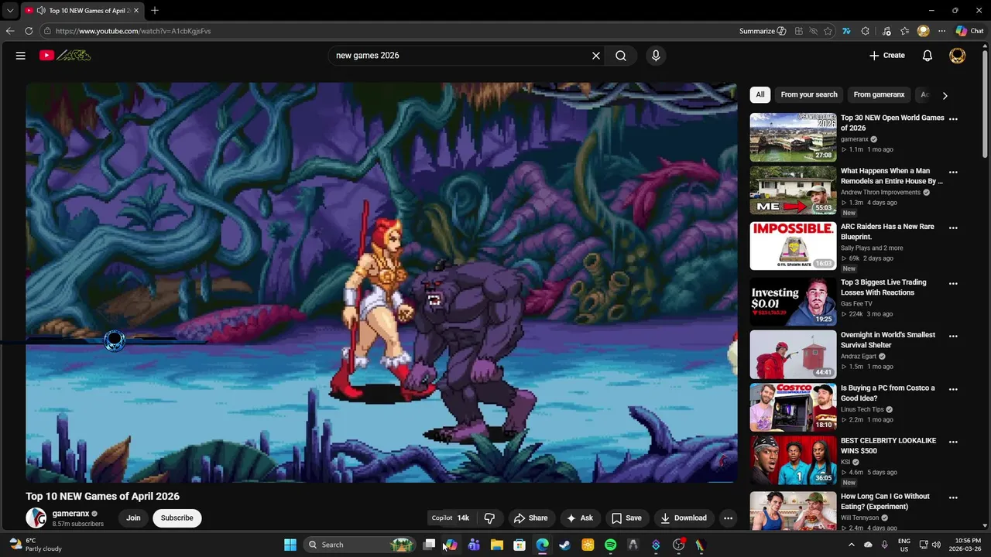
Task: Go back with the browser back arrow
Action: point(10,31)
